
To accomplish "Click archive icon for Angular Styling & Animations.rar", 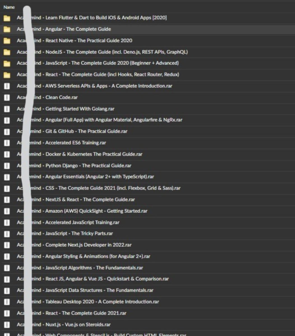I will pyautogui.click(x=7, y=257).
